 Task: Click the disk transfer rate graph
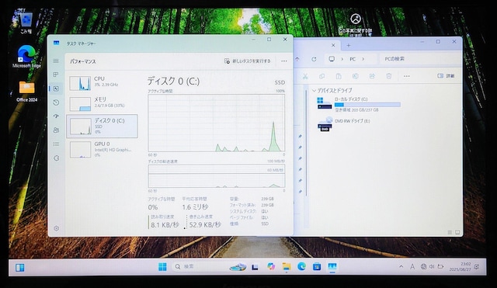click(x=216, y=176)
